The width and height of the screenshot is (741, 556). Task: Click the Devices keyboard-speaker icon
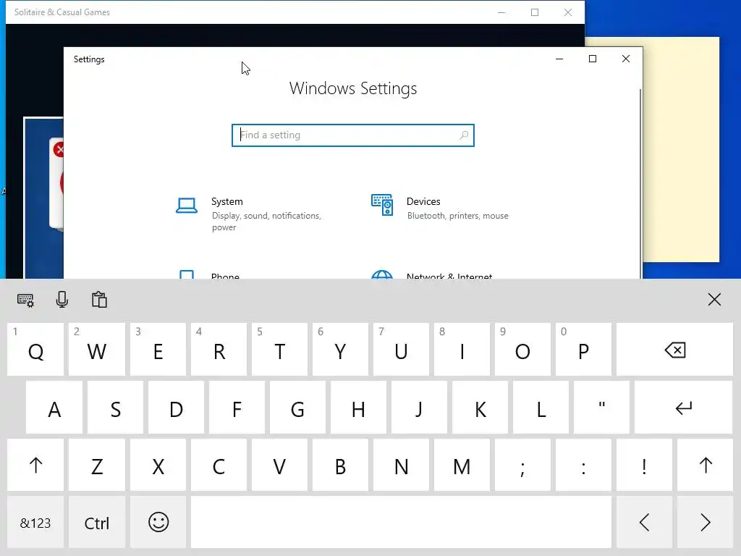382,205
